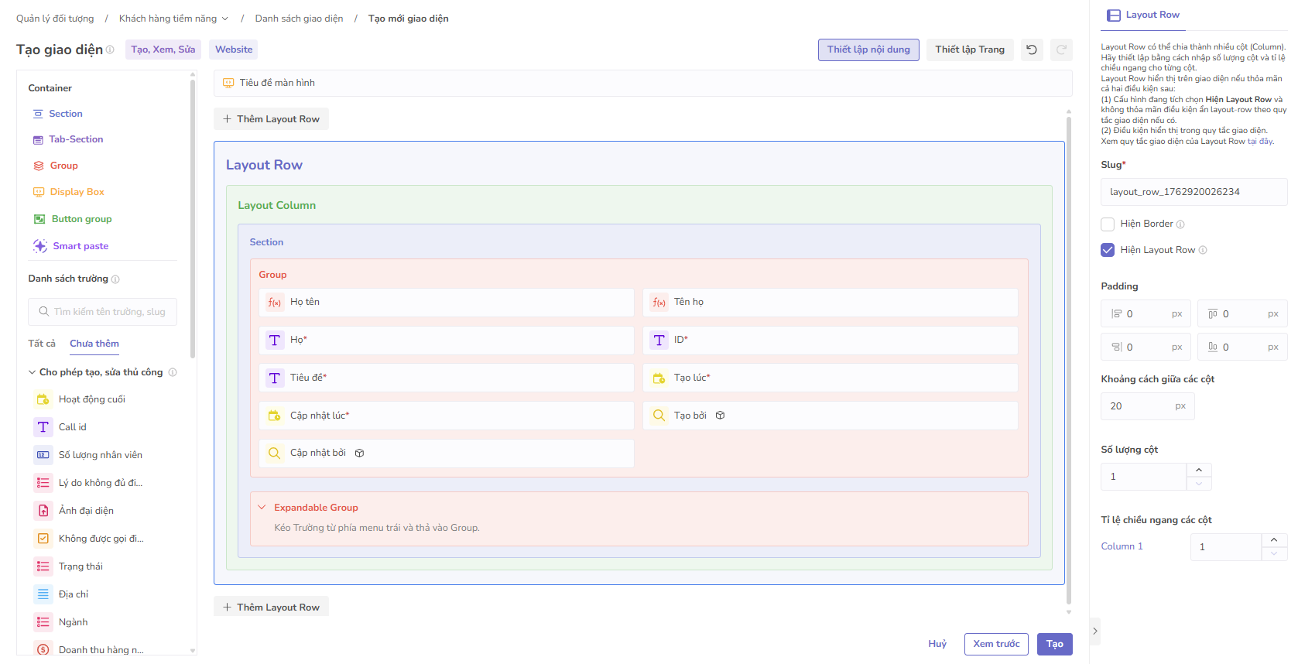
Task: Click the redo arrow icon
Action: point(1061,50)
